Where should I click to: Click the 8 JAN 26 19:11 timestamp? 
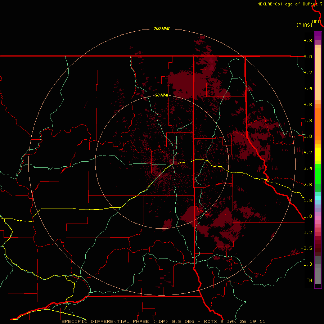click(x=243, y=321)
